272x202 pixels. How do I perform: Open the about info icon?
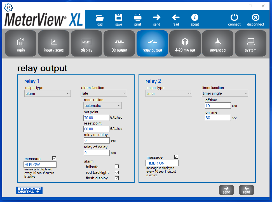coord(195,17)
